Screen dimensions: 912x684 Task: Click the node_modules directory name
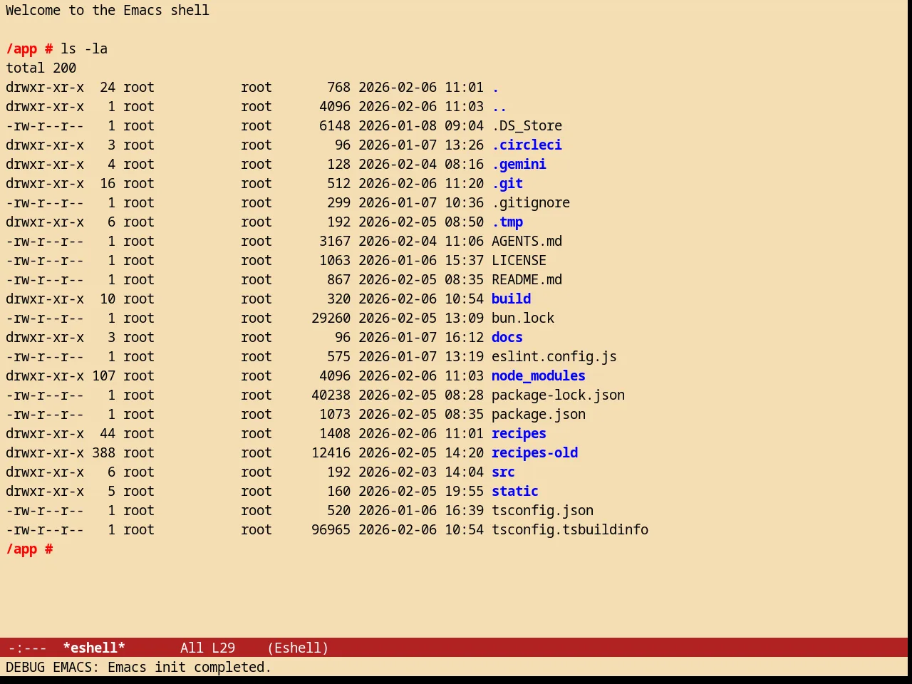pyautogui.click(x=539, y=376)
